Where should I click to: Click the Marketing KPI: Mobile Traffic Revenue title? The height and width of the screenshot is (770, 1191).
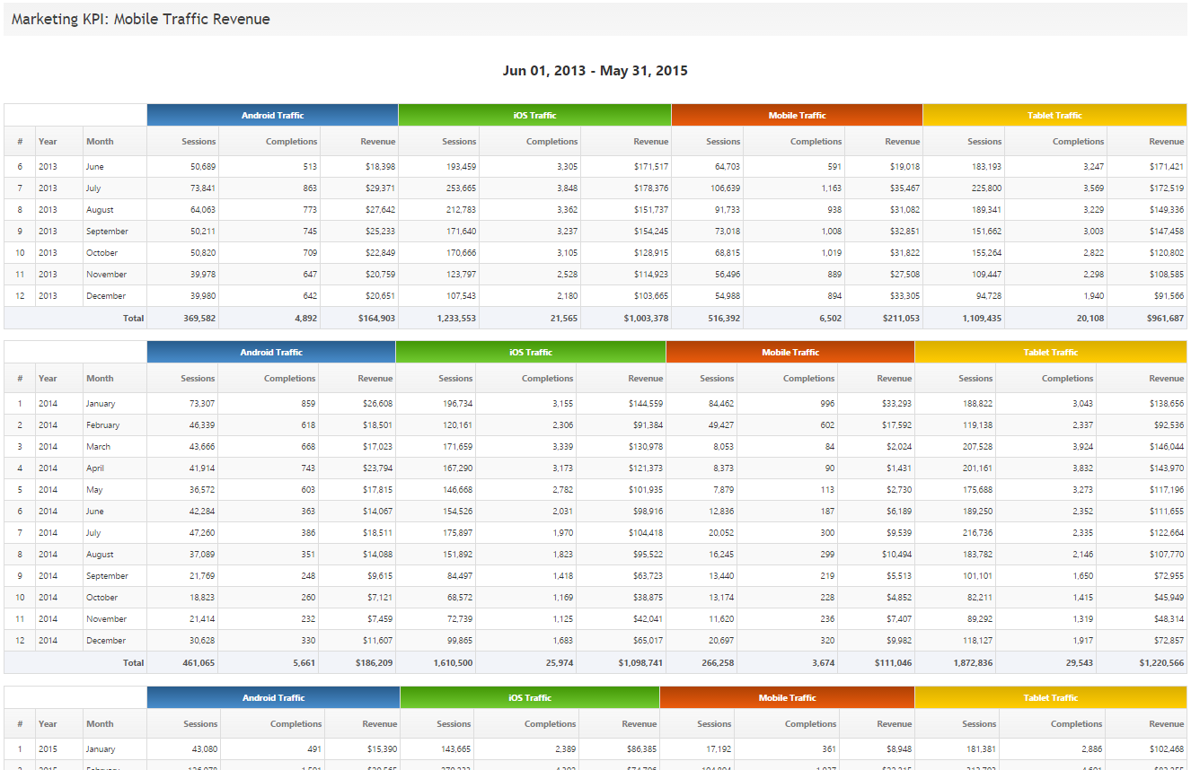click(141, 19)
